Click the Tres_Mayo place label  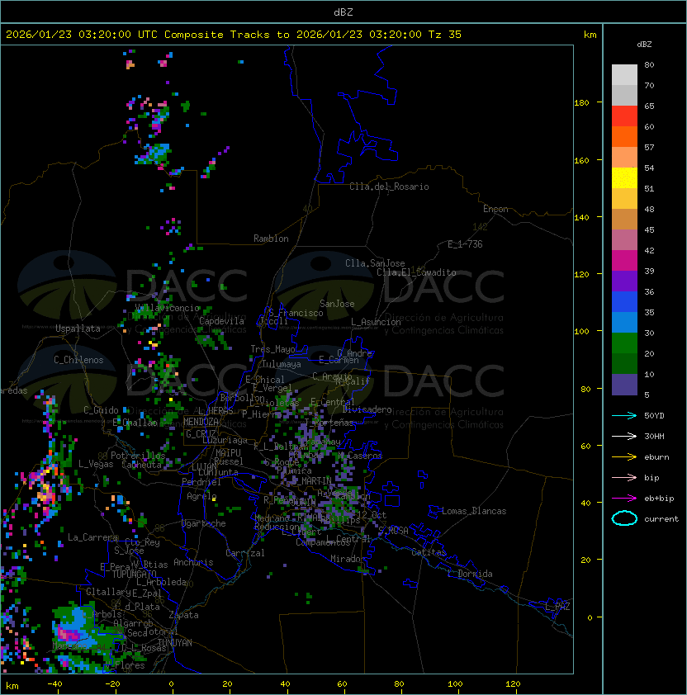click(272, 349)
